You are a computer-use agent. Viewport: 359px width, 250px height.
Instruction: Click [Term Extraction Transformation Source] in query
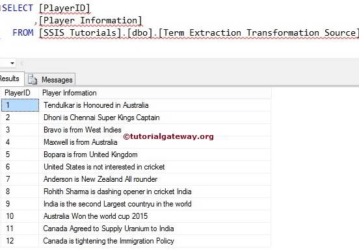click(258, 32)
